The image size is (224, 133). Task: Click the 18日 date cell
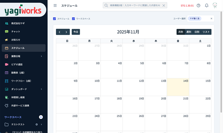pyautogui.click(x=111, y=105)
